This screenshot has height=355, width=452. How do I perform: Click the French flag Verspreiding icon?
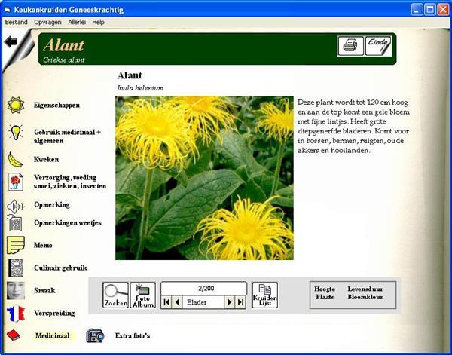click(16, 314)
